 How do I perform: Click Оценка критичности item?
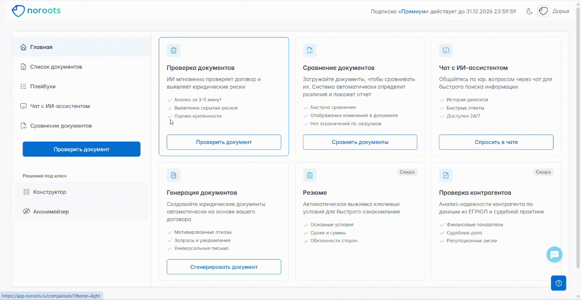tap(198, 116)
